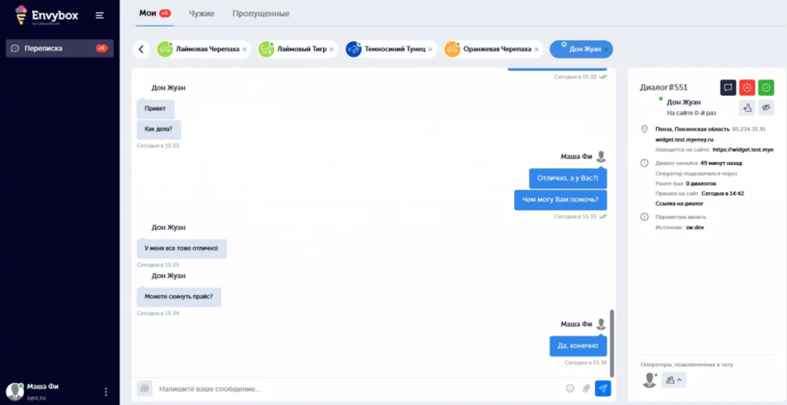Viewport: 787px width, 405px height.
Task: Click the invite operator hand icon
Action: point(747,108)
